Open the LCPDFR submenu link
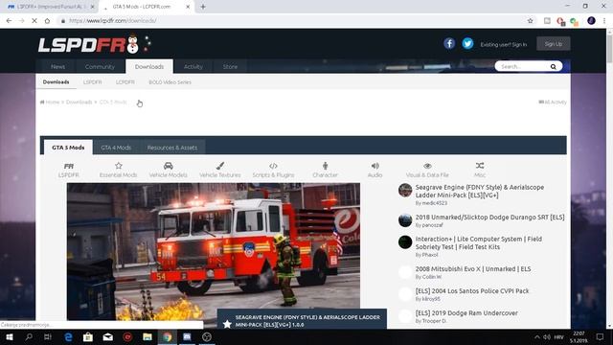Image resolution: width=613 pixels, height=345 pixels. pos(125,82)
